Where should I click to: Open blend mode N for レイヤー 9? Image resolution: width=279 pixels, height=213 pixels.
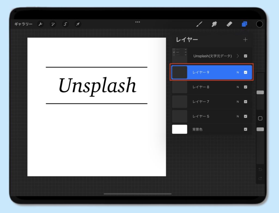pos(238,72)
